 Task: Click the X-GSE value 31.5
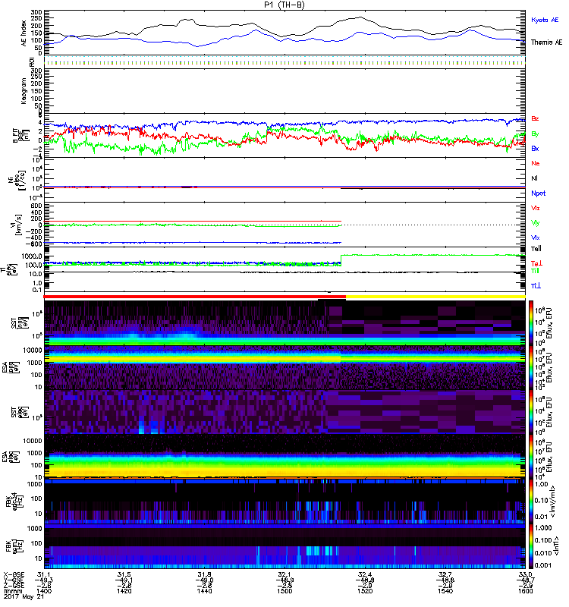[x=124, y=574]
